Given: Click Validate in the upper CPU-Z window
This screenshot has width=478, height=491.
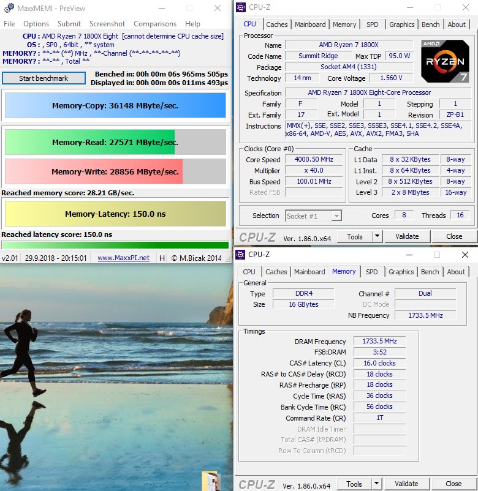Looking at the screenshot, I should coord(407,236).
